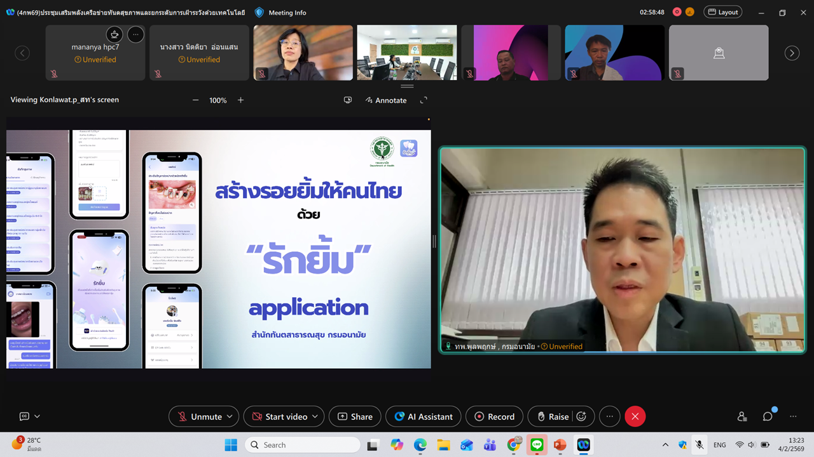The width and height of the screenshot is (814, 457).
Task: Open the chat panel icon
Action: click(x=768, y=416)
